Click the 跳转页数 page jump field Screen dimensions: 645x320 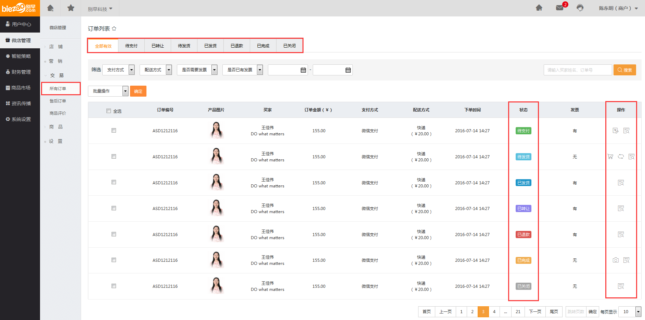(576, 311)
